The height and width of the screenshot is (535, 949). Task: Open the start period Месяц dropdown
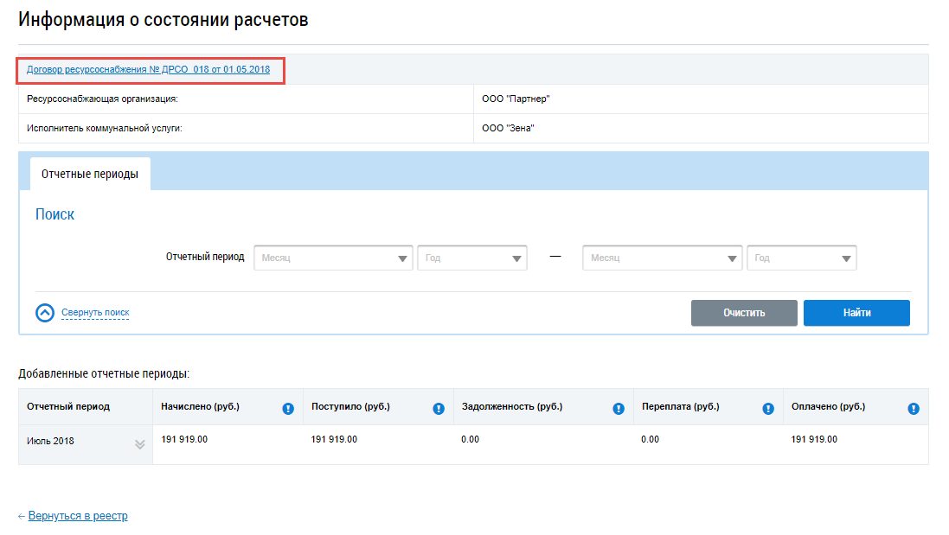[x=333, y=258]
